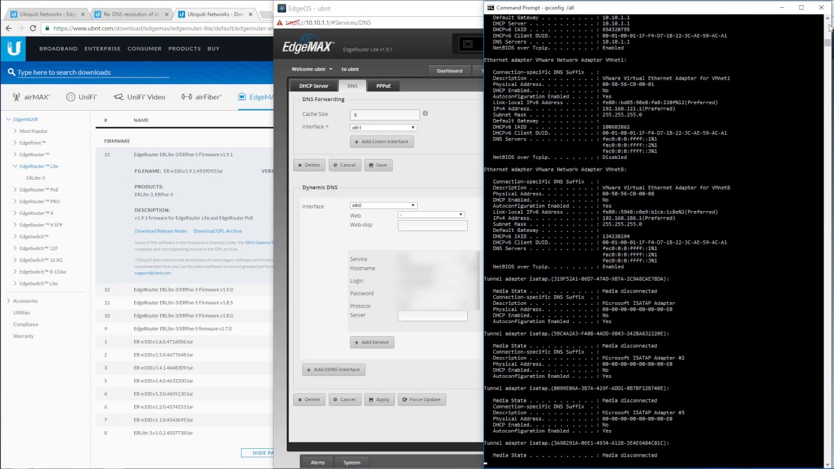Open the CONSUMER menu on ubnt.com
This screenshot has height=469, width=834.
click(145, 49)
